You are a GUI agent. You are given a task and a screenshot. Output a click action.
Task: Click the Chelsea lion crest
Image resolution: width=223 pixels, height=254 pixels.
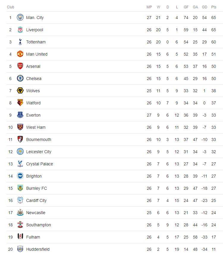pyautogui.click(x=20, y=79)
